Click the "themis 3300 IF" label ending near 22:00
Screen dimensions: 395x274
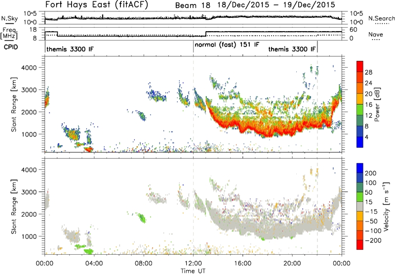click(292, 49)
